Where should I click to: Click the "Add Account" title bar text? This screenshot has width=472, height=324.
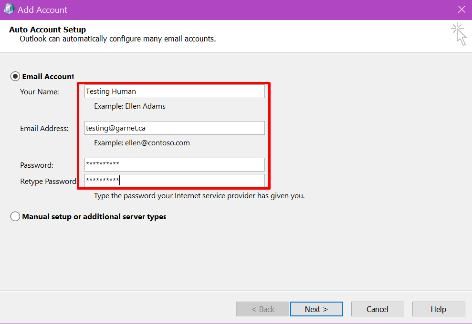(x=42, y=10)
